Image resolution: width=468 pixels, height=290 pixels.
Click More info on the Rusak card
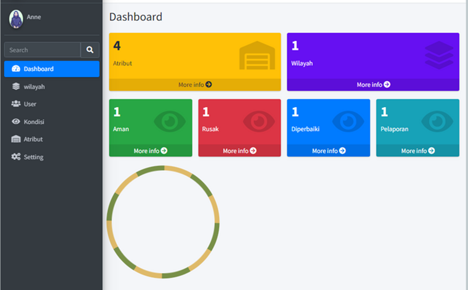click(x=239, y=151)
